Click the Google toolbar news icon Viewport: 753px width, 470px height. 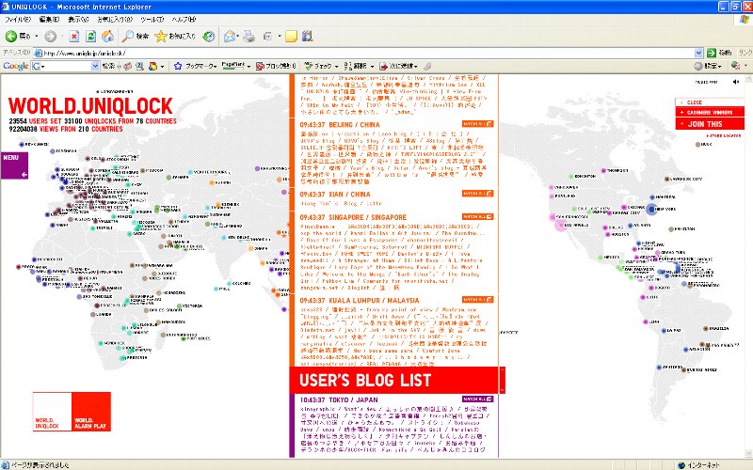click(128, 66)
